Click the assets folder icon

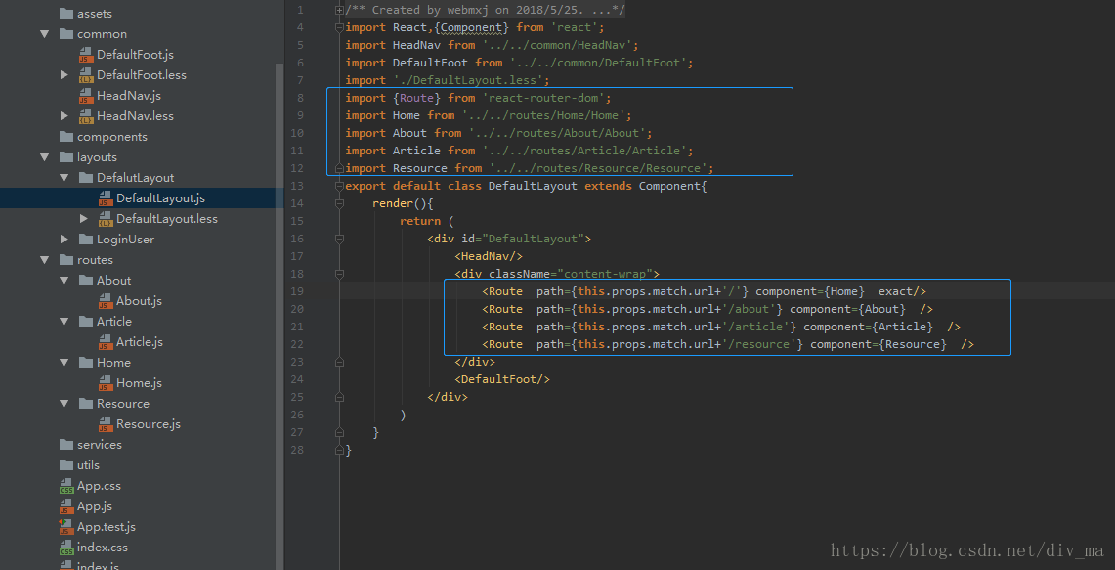[x=66, y=14]
